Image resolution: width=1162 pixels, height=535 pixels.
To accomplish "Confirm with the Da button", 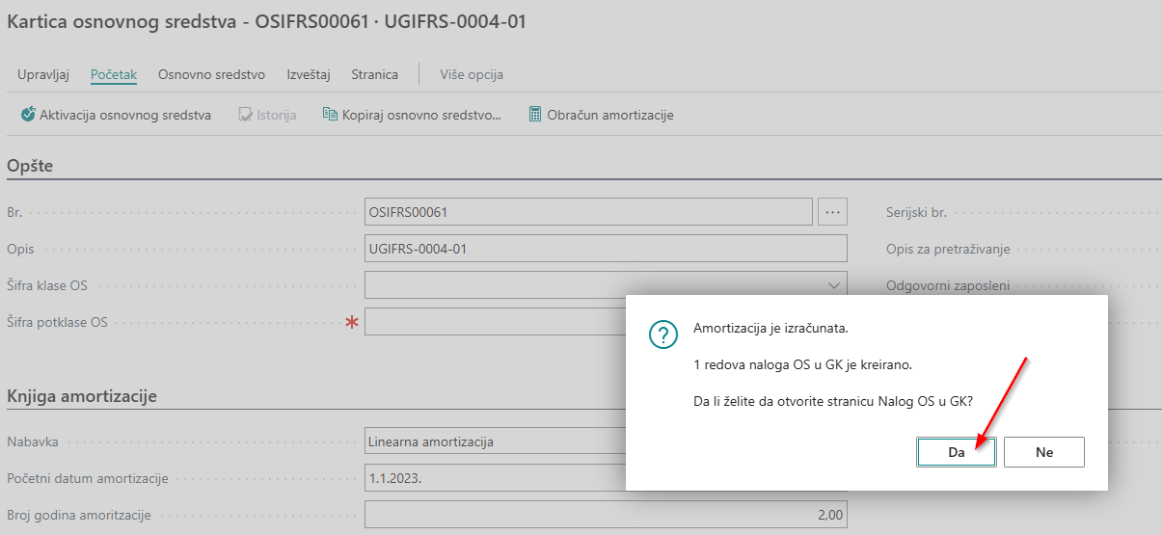I will 957,452.
